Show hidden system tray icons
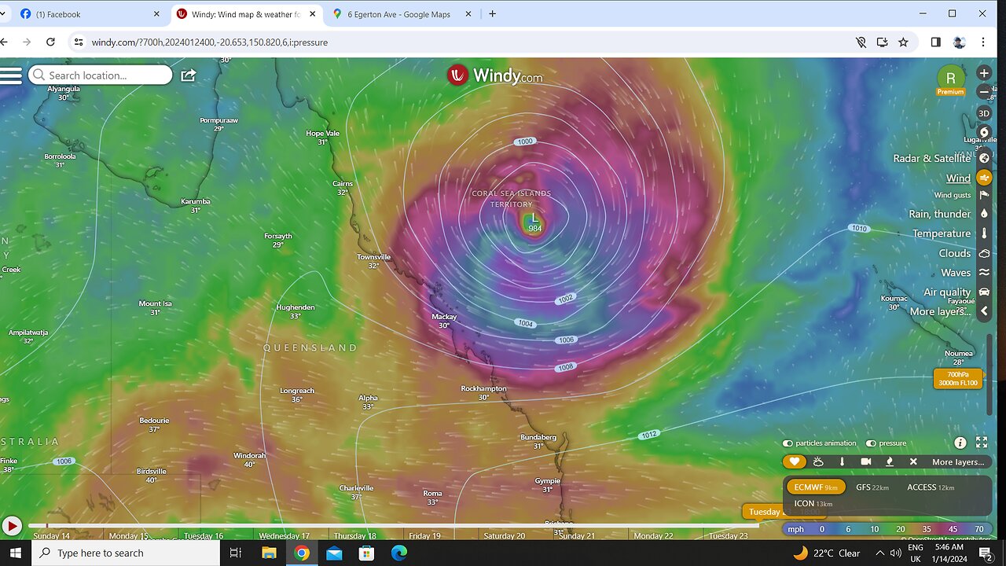 coord(879,553)
